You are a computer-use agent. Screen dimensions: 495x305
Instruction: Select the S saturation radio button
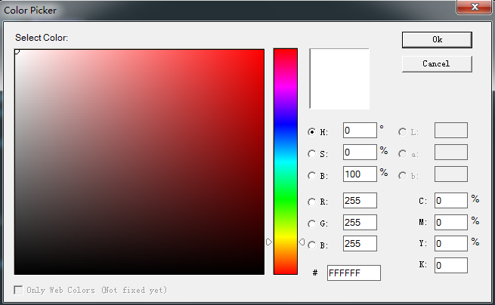coord(312,153)
